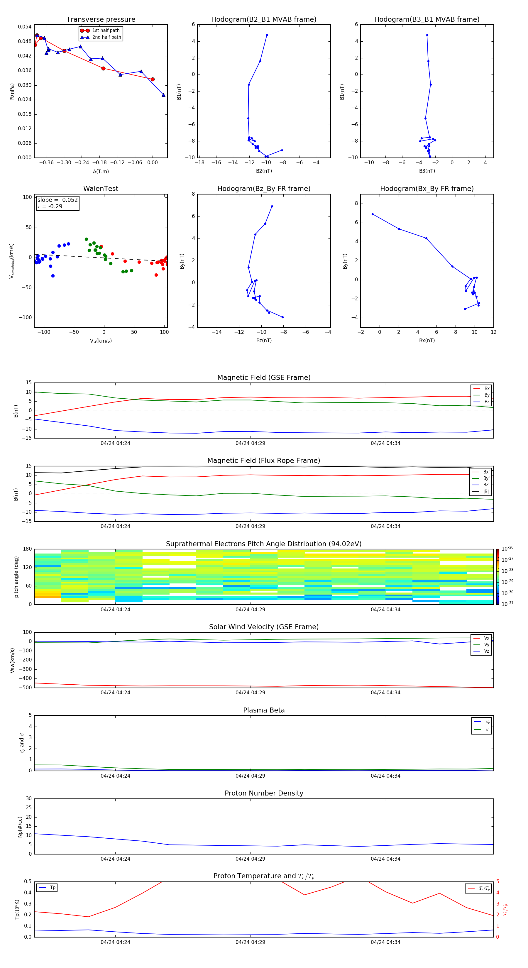
Task: Select the β entry in Plasma Beta legend
Action: click(x=482, y=730)
